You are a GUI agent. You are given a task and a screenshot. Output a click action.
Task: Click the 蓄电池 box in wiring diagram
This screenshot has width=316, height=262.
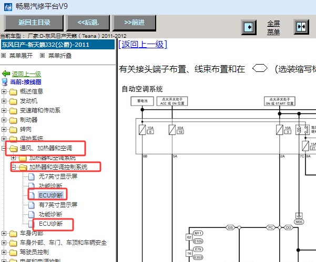tap(142, 101)
